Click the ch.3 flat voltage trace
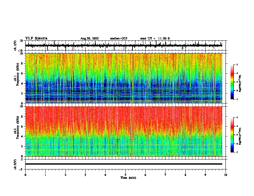This screenshot has height=196, width=254. (x=123, y=164)
